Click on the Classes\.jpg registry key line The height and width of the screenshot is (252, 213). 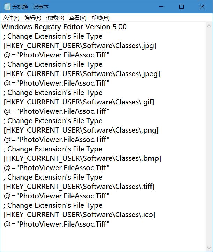[x=80, y=46]
